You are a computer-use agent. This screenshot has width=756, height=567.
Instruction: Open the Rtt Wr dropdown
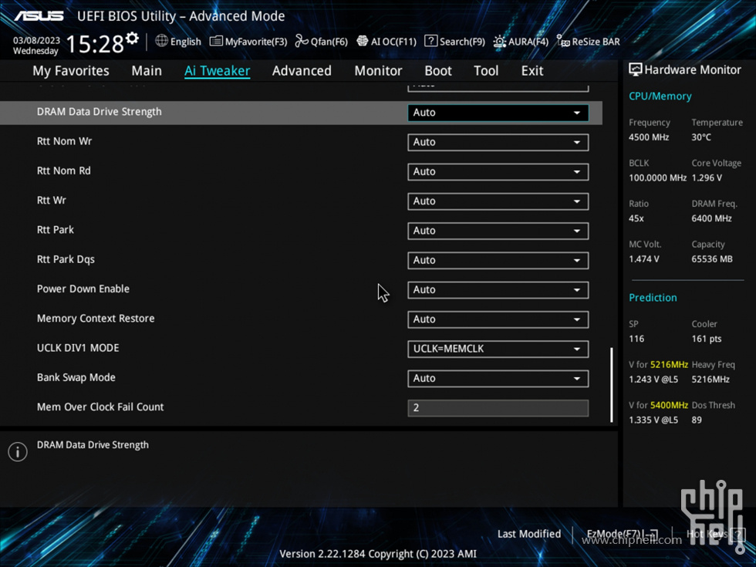point(498,201)
